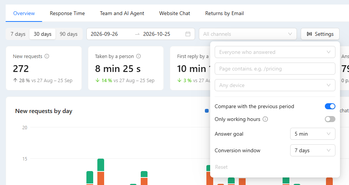The height and width of the screenshot is (185, 349).
Task: Click the start date 2026-09-26 field
Action: pyautogui.click(x=104, y=34)
